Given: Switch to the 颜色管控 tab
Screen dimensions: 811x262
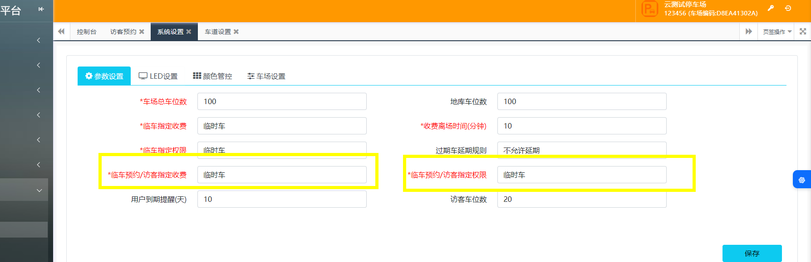Looking at the screenshot, I should click(x=212, y=76).
